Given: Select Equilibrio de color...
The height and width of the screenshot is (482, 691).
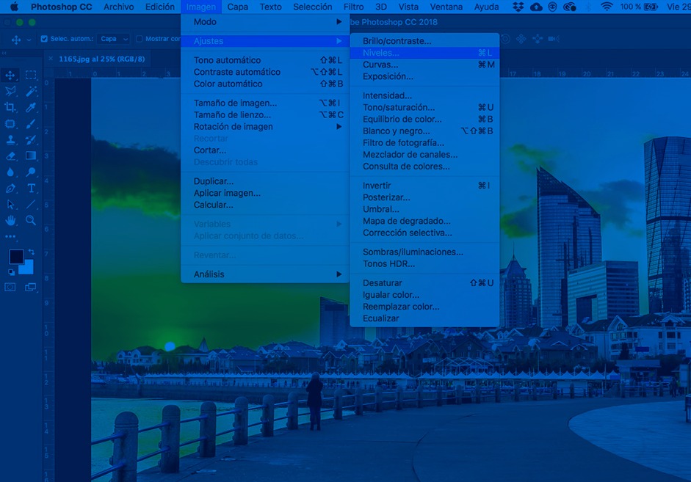Looking at the screenshot, I should (425, 120).
